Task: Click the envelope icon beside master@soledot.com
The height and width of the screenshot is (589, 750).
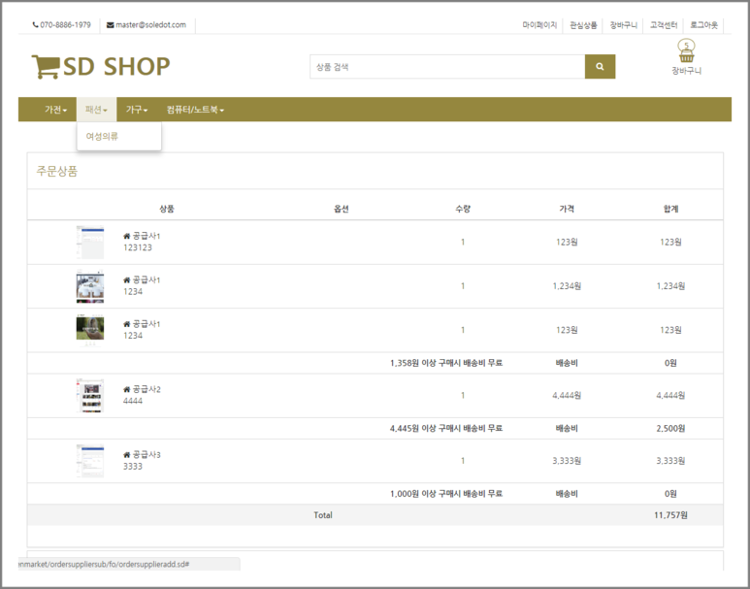Action: (110, 25)
